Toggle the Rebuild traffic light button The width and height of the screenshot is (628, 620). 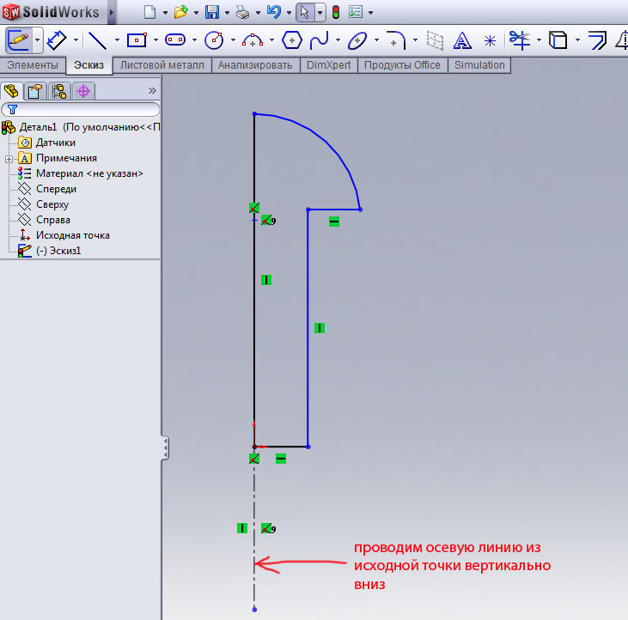pos(335,12)
